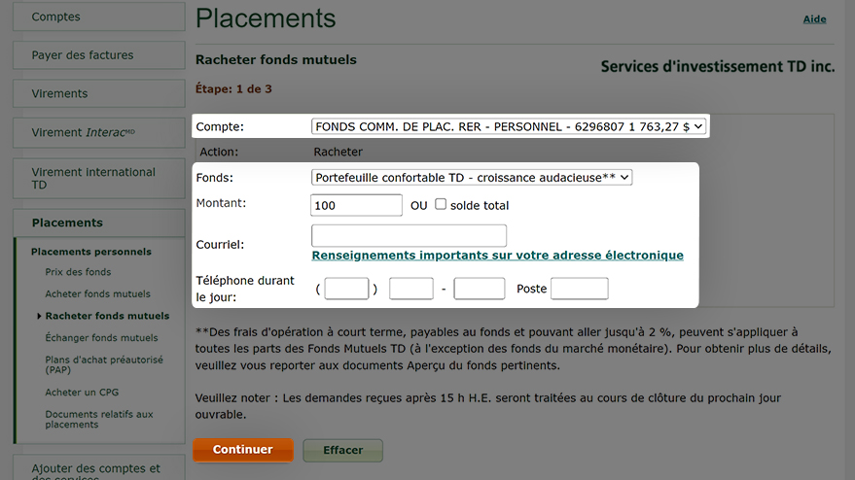Click Services d'investissement TD inc. text
This screenshot has height=480, width=855.
[x=718, y=66]
